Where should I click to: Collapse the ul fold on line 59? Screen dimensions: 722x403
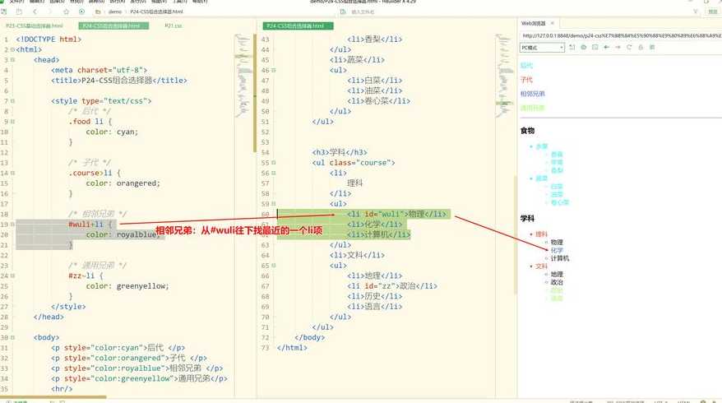coord(274,204)
